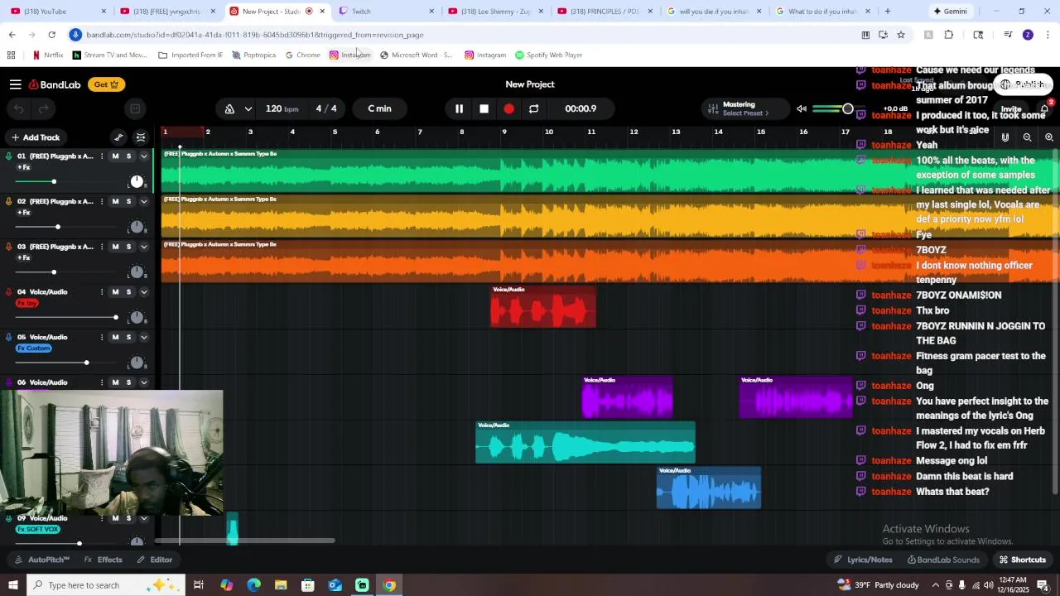1060x596 pixels.
Task: Open the BandLab hamburger menu
Action: coord(15,84)
